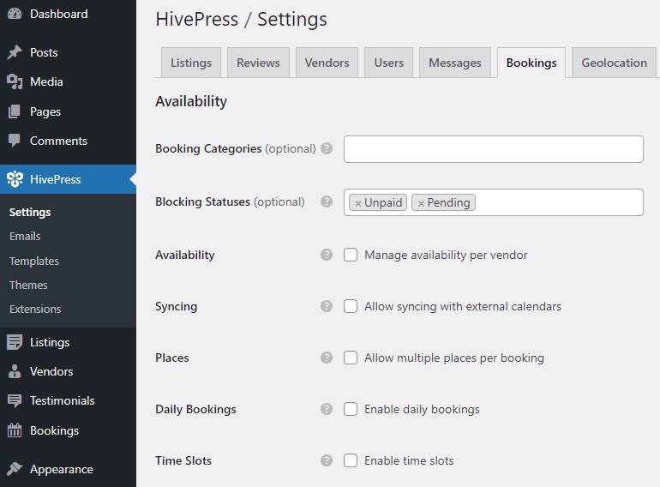Click 'Allow syncing with external calendars' label
The image size is (660, 487).
[463, 306]
